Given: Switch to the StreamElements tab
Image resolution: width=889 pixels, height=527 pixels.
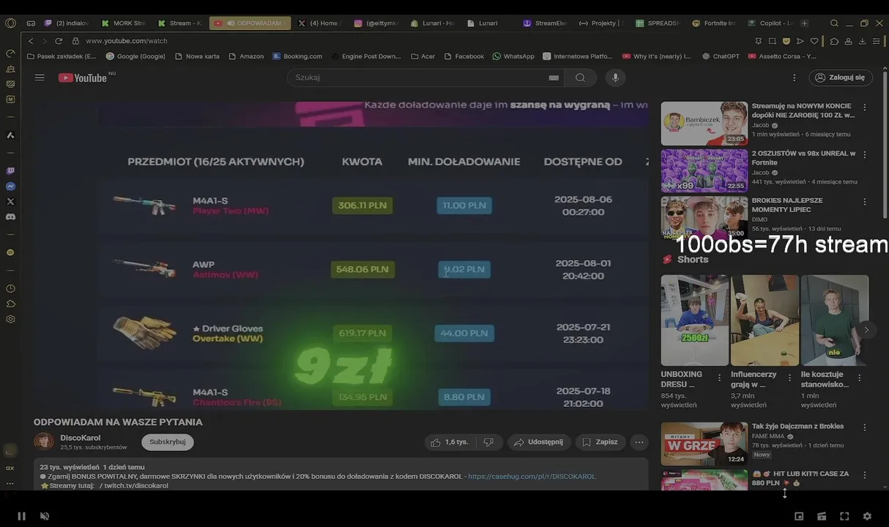Looking at the screenshot, I should pos(546,23).
